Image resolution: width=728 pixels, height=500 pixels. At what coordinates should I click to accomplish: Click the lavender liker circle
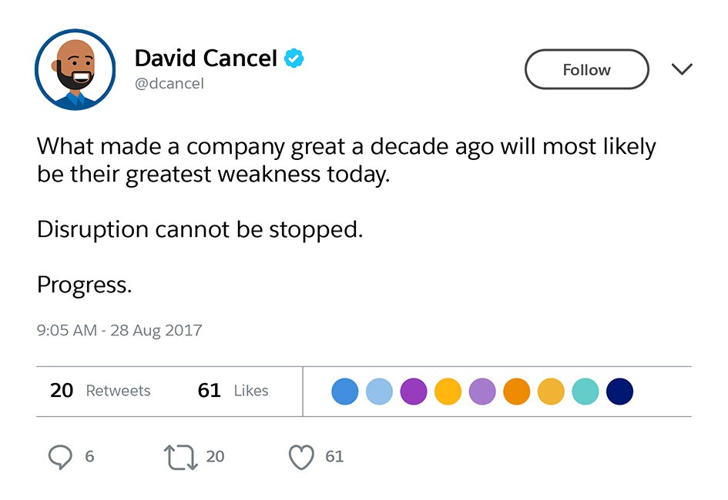pos(482,392)
